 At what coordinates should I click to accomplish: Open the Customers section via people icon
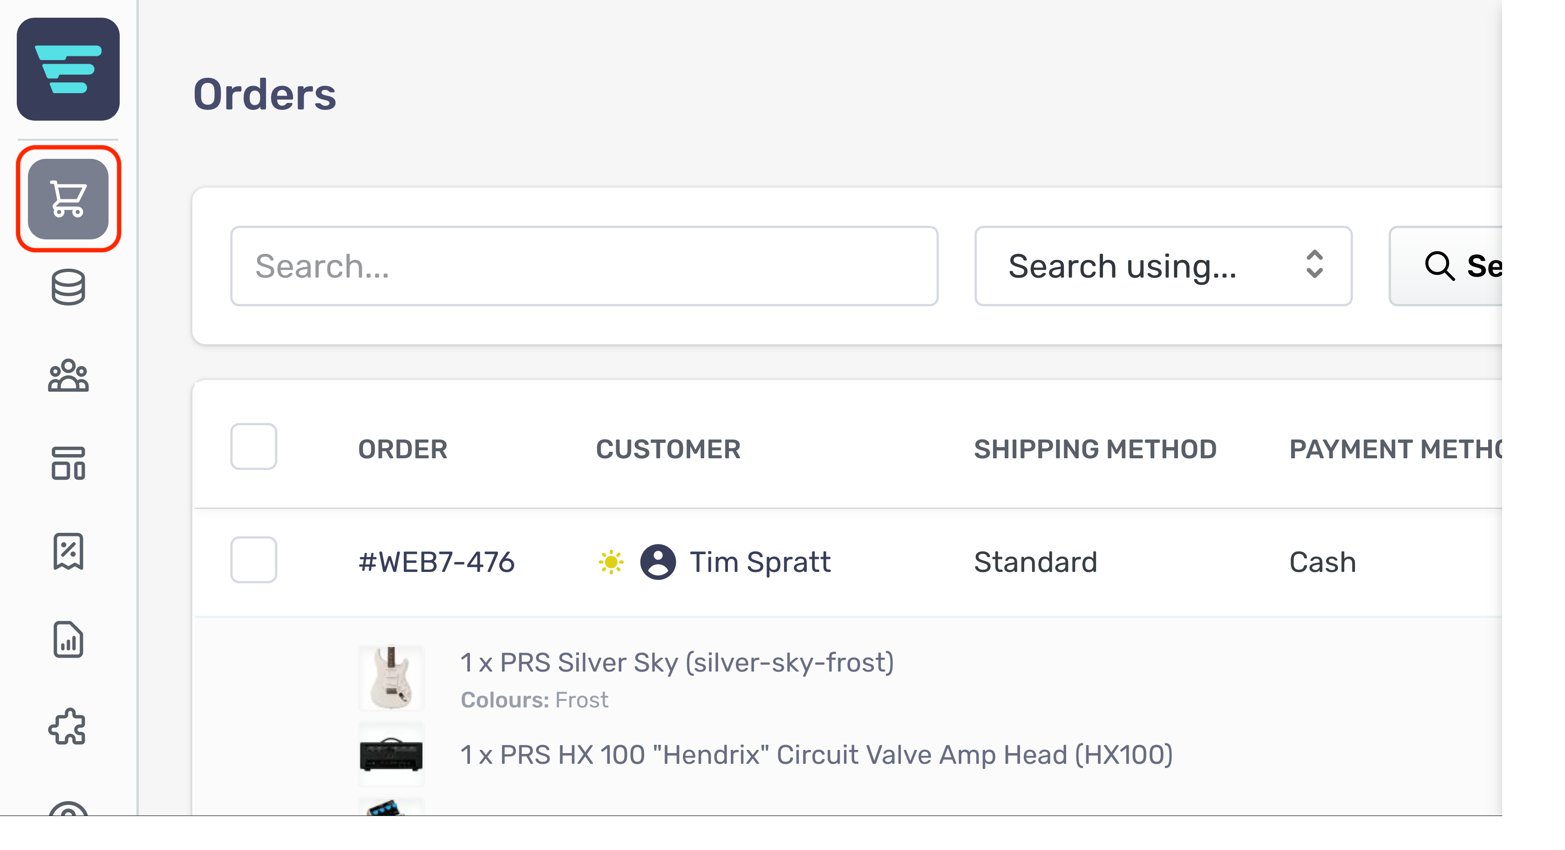point(68,377)
